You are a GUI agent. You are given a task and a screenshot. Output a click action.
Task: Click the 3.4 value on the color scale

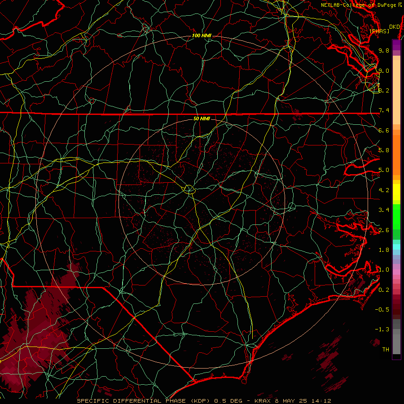[384, 210]
